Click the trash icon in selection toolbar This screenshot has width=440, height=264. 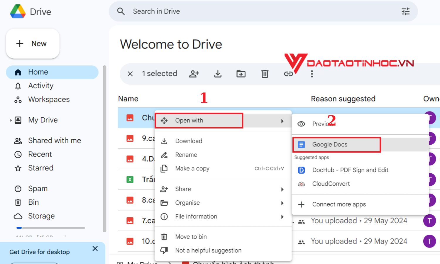(x=265, y=74)
